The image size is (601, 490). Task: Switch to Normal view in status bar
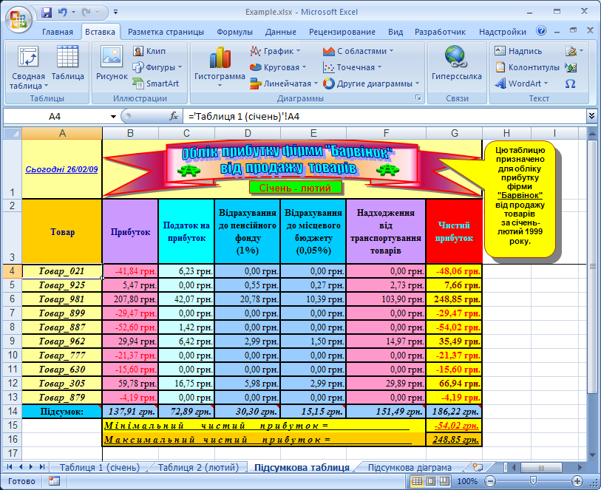pos(417,481)
